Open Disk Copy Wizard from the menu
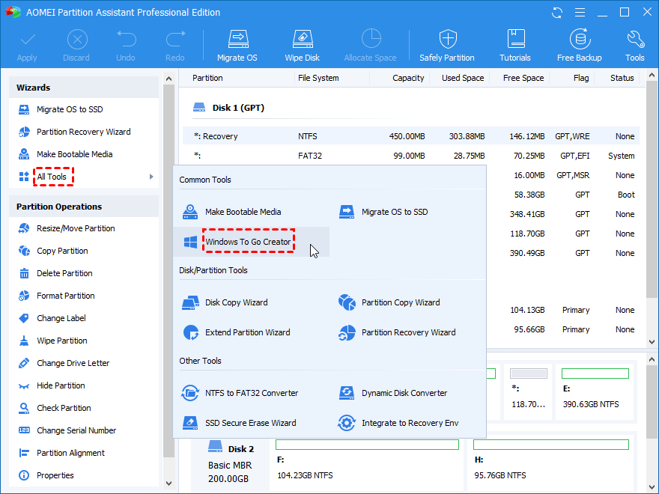This screenshot has width=659, height=494. click(236, 302)
